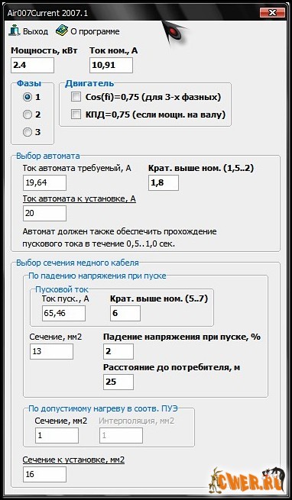This screenshot has height=500, width=292.
Task: Close the Air007Current window
Action: click(272, 12)
